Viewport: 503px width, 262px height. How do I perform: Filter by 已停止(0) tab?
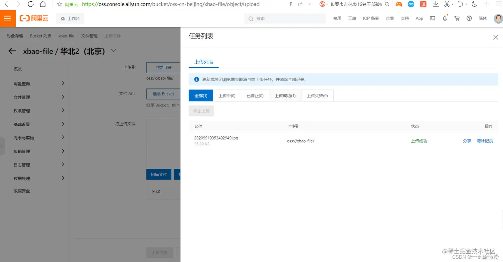click(255, 96)
